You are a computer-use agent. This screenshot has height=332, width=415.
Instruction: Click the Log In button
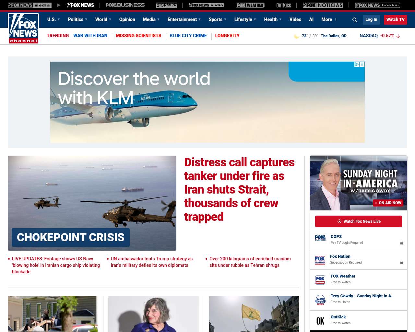(x=371, y=19)
